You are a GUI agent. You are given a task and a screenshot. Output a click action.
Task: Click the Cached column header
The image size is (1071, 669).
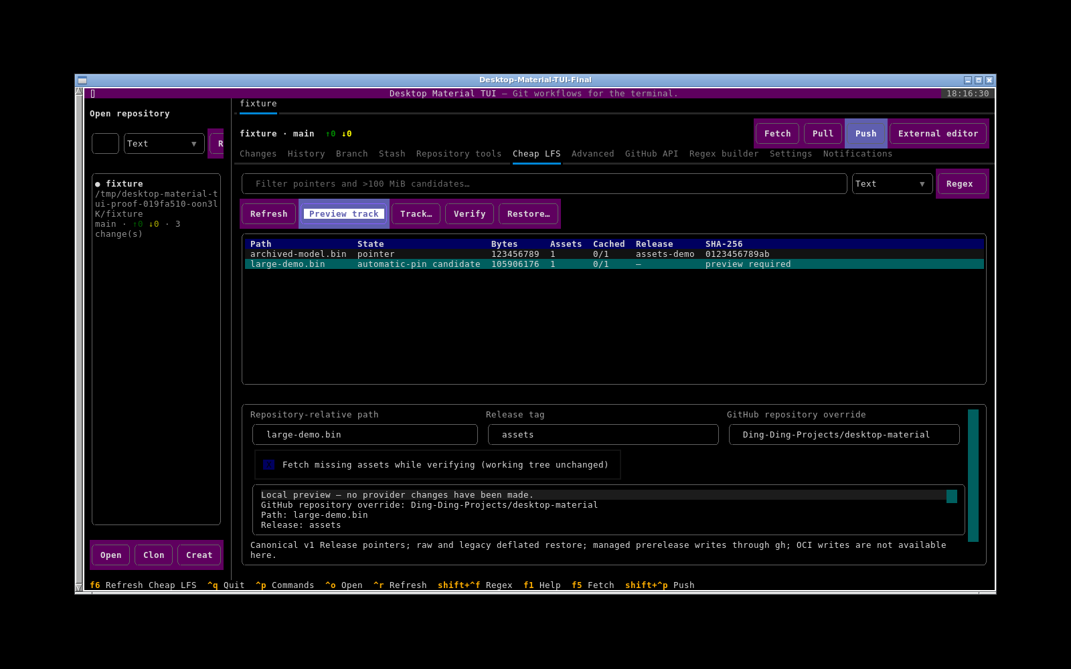click(x=608, y=244)
